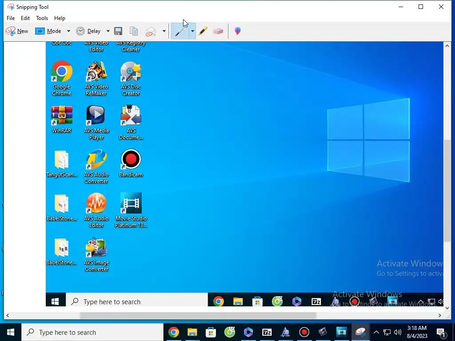
Task: Open 7-Zip from the bottom taskbar
Action: point(267,332)
